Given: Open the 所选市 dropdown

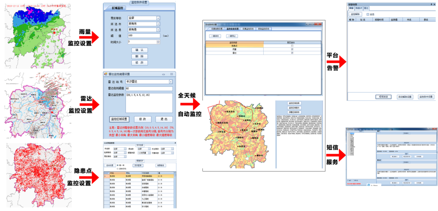Looking at the screenshot, I should 158,24.
